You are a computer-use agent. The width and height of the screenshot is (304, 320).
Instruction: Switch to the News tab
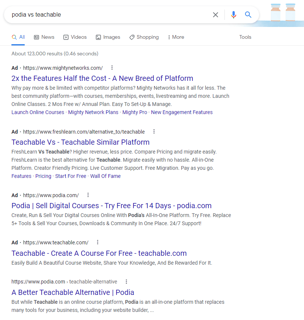coord(44,37)
